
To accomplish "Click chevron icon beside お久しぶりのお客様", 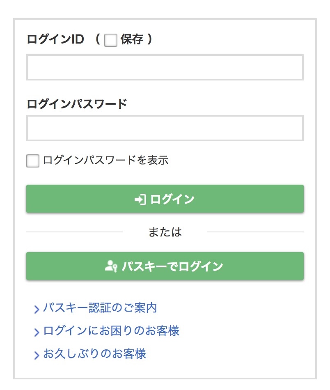I will coord(37,355).
